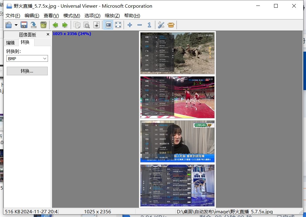This screenshot has width=306, height=217.
Task: Toggle the fit image to window button
Action: click(108, 25)
